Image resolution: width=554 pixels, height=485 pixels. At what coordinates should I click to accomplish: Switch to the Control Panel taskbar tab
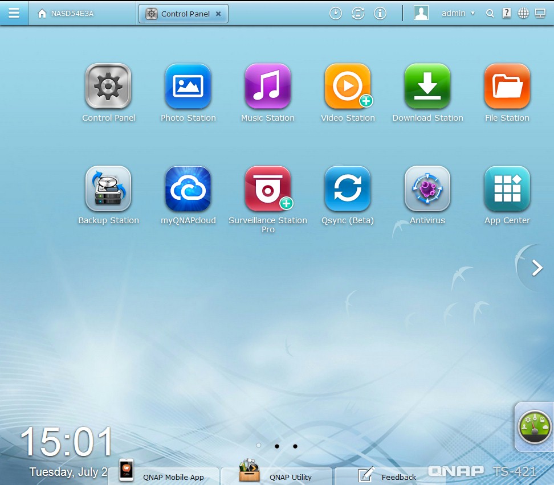[x=183, y=14]
